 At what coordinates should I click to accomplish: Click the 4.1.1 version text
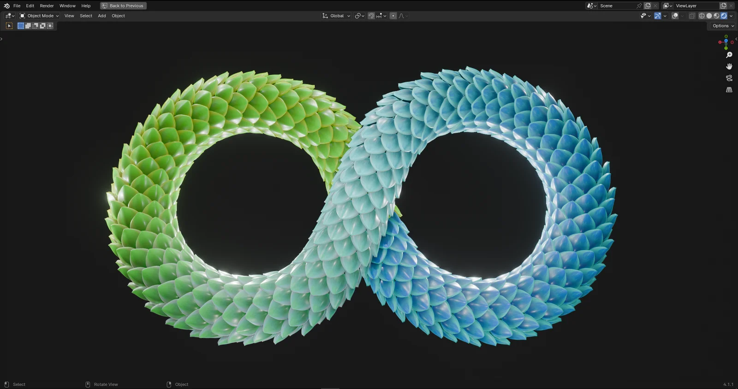pyautogui.click(x=728, y=384)
